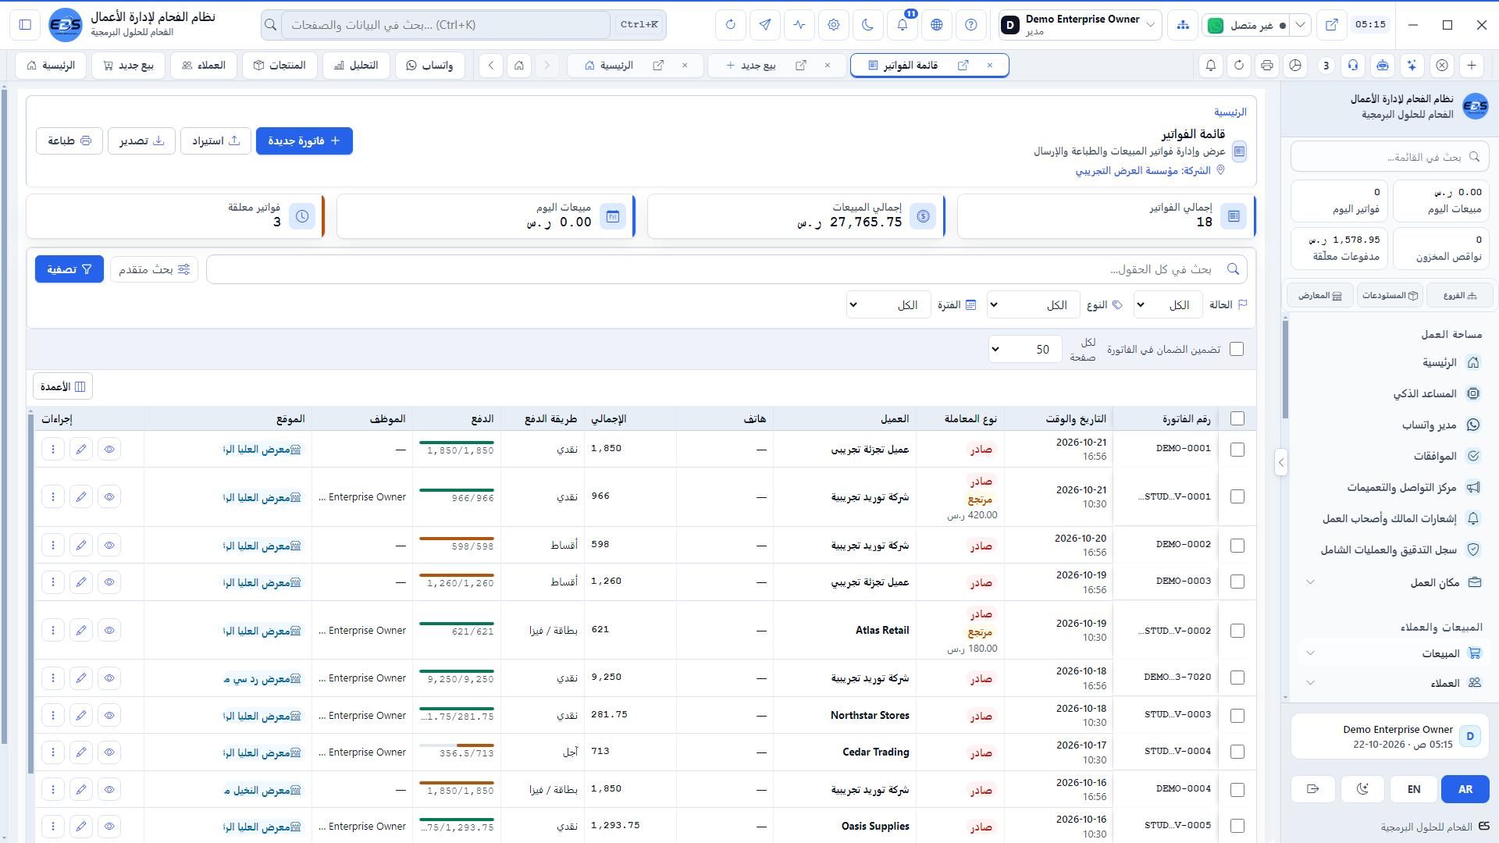Click the تصفية filter button

pos(69,269)
